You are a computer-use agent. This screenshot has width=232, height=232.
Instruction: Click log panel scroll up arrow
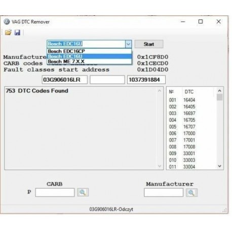(160, 91)
